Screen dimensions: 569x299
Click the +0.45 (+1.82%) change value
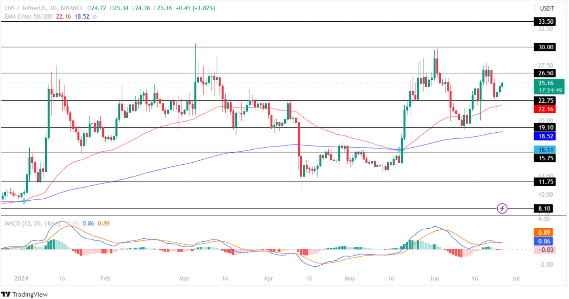pos(195,8)
